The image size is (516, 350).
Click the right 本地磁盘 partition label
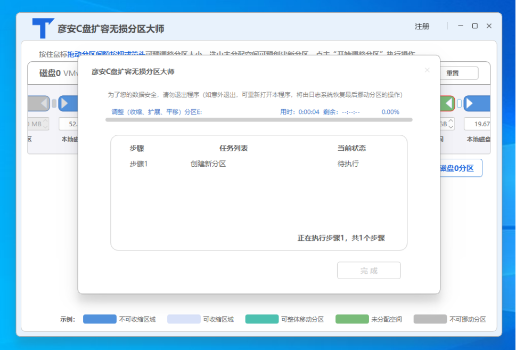pyautogui.click(x=479, y=140)
